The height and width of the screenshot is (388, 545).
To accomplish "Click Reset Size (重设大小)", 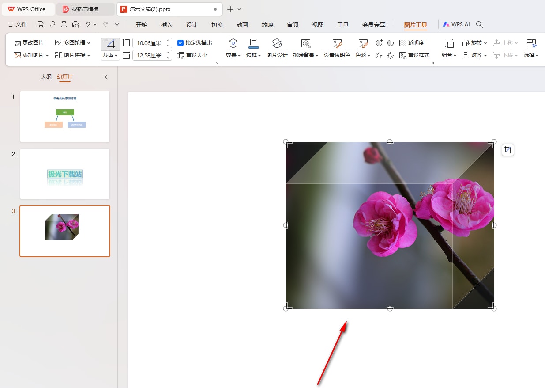I will point(192,55).
